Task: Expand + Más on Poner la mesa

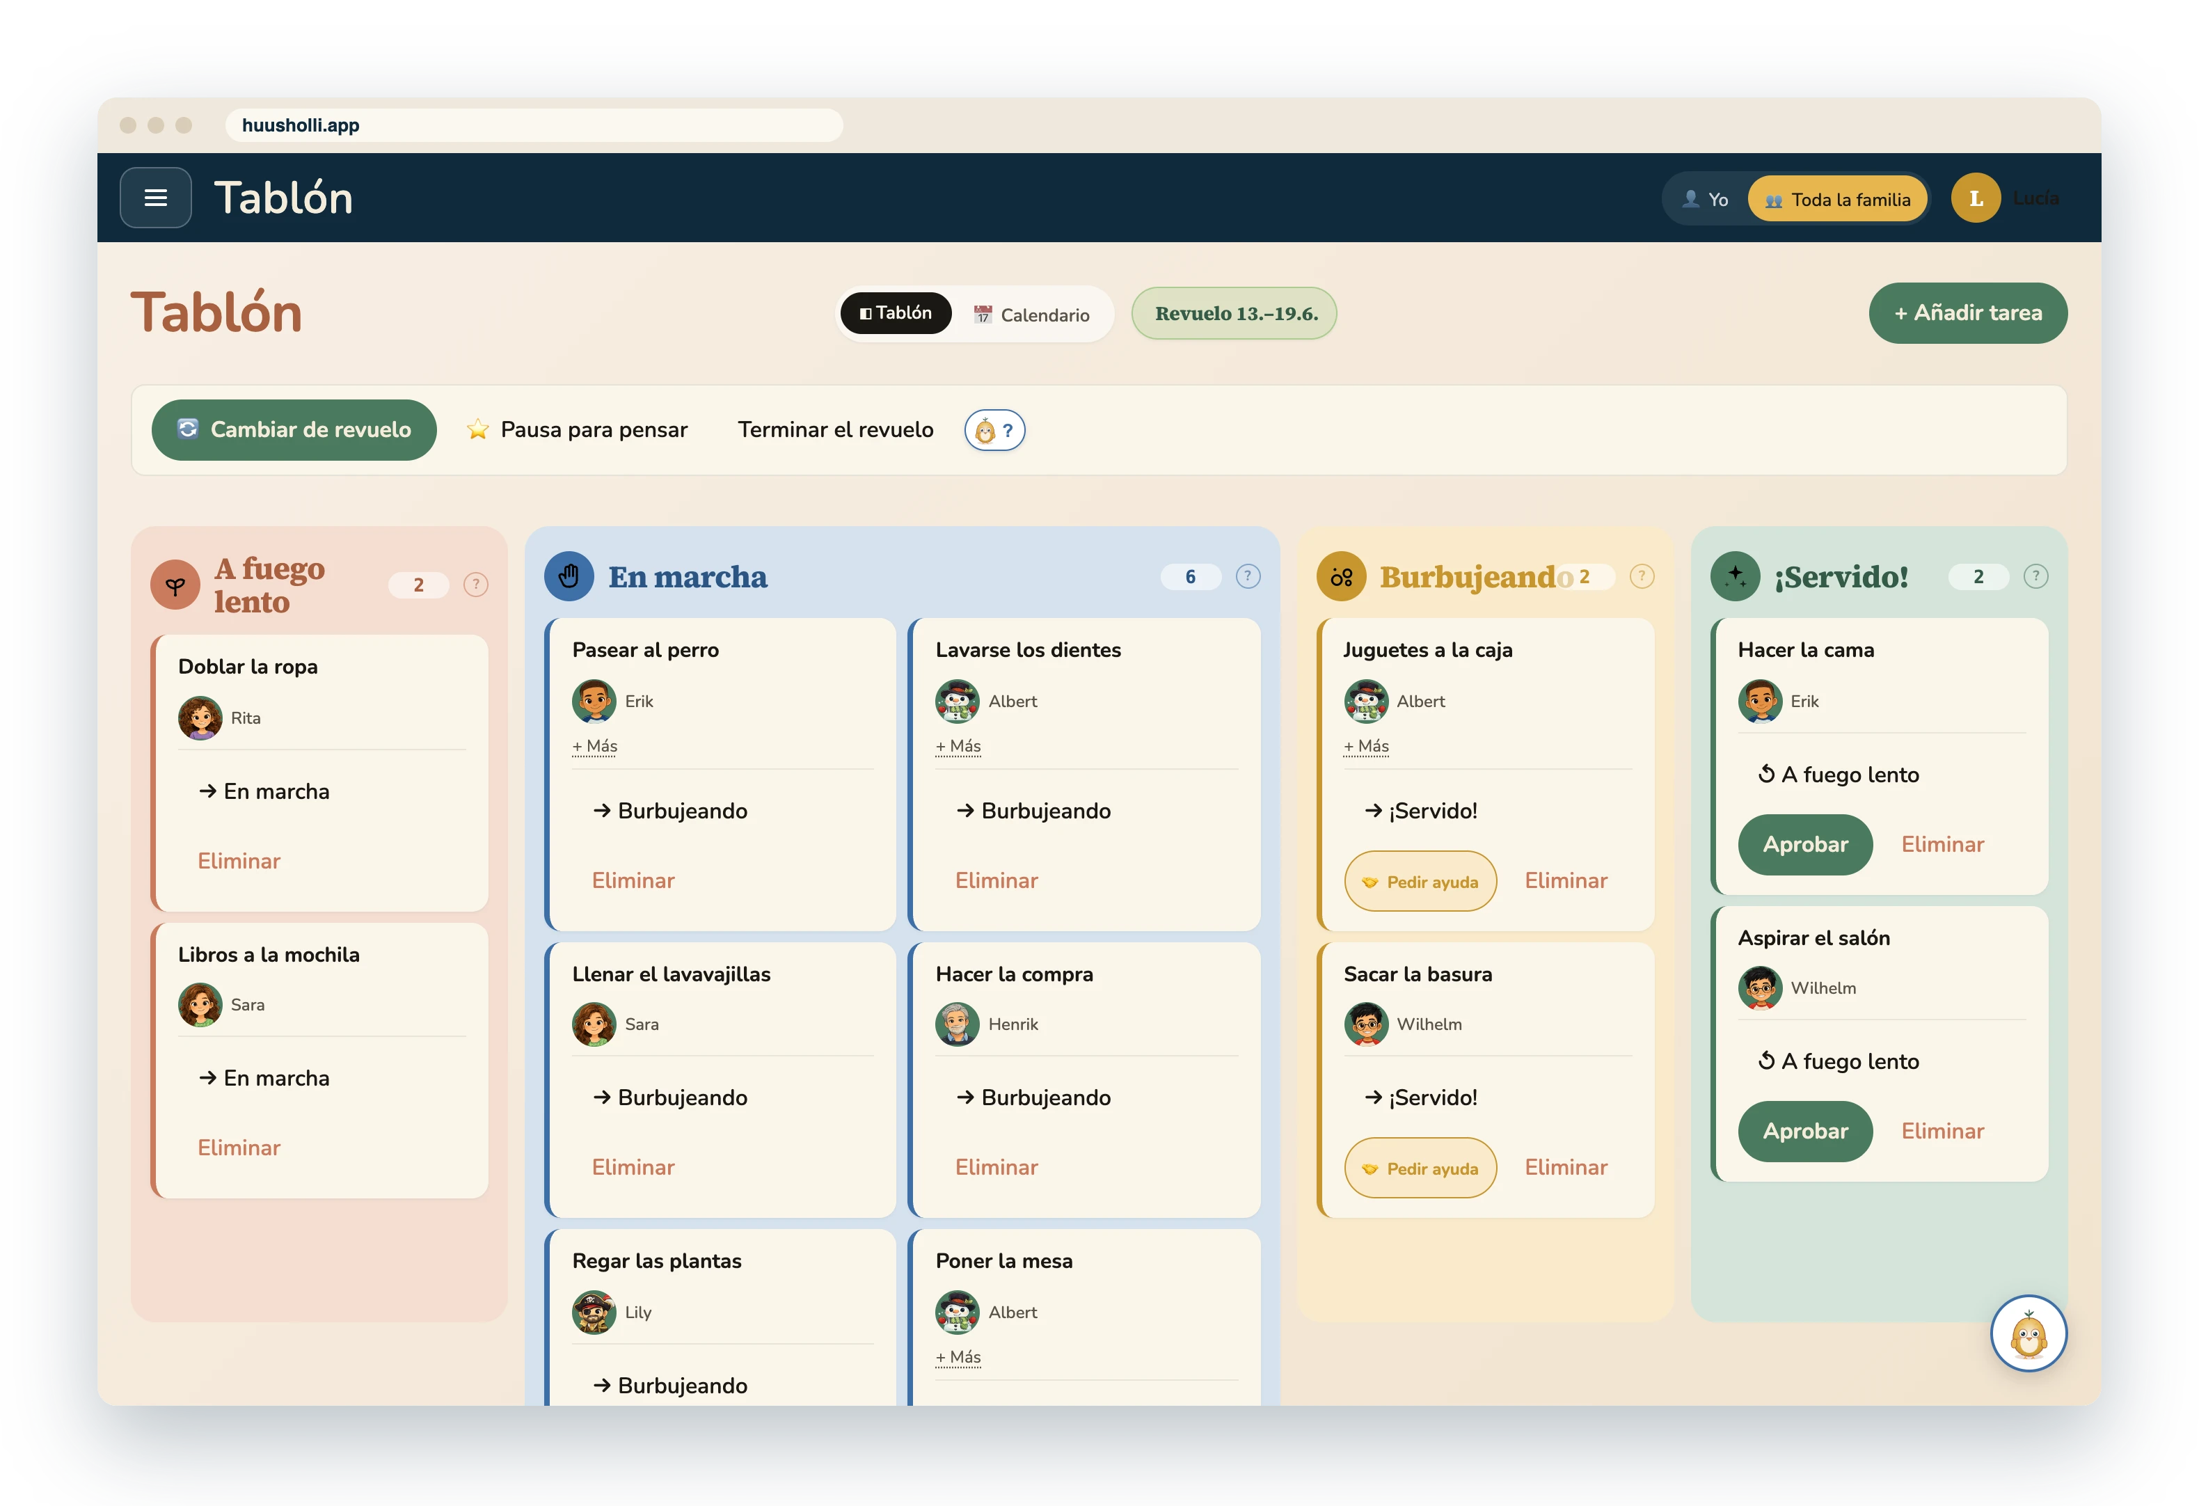Action: click(x=958, y=1357)
